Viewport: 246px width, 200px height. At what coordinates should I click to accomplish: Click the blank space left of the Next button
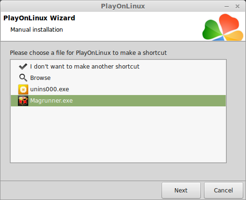point(81,190)
